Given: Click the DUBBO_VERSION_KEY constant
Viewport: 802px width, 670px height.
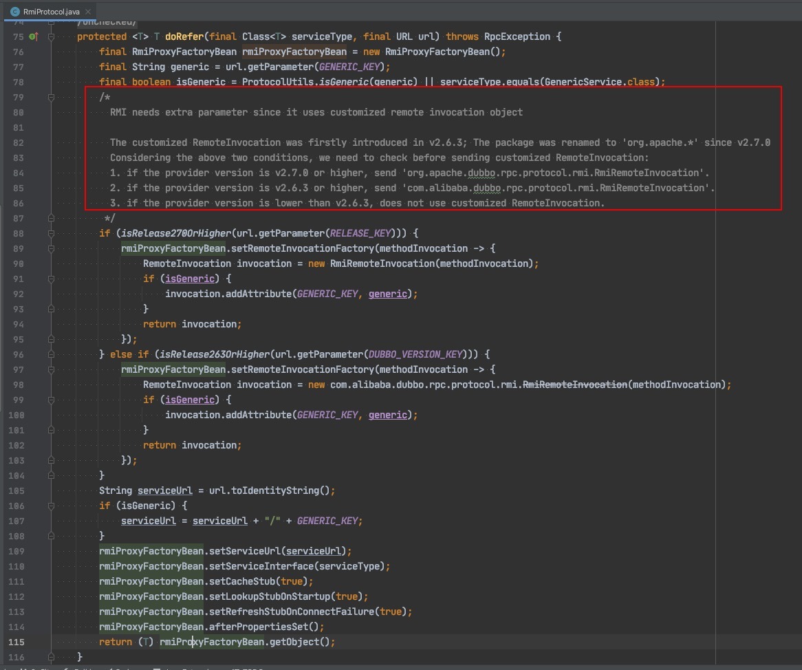Looking at the screenshot, I should click(416, 354).
